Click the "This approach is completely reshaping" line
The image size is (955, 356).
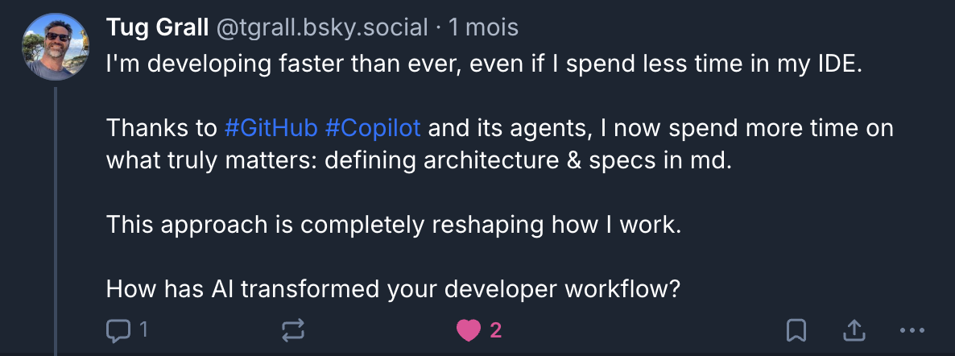tap(393, 225)
